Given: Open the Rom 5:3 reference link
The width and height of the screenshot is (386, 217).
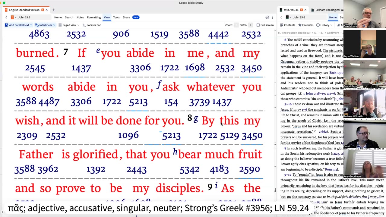Looking at the screenshot, I should [331, 169].
